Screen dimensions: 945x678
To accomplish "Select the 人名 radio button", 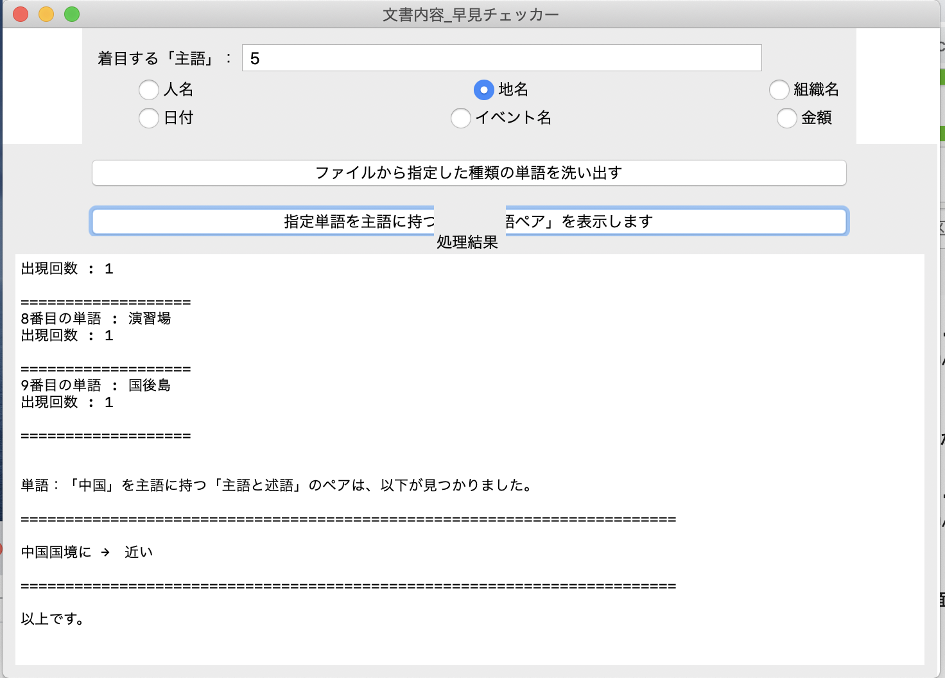I will pos(149,90).
